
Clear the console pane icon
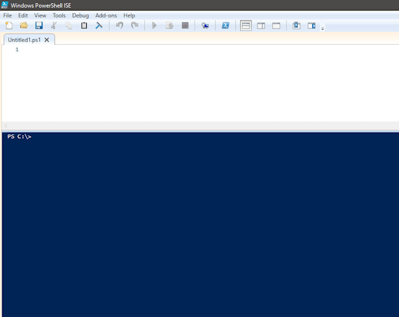[99, 25]
